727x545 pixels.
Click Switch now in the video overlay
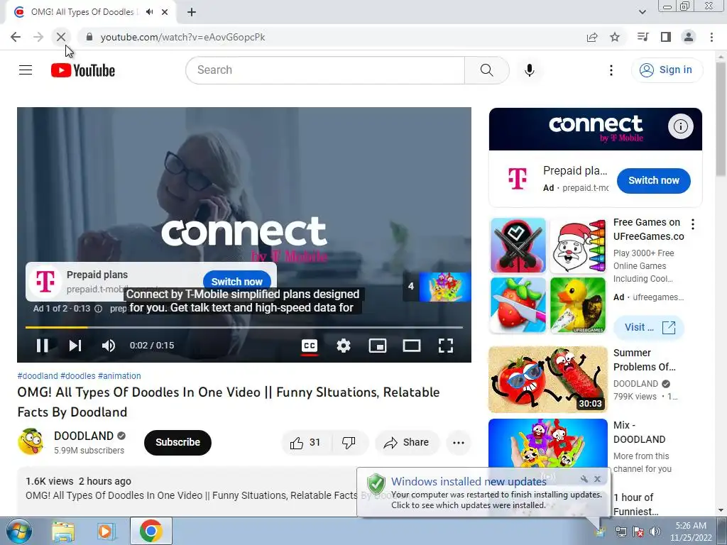(x=237, y=281)
